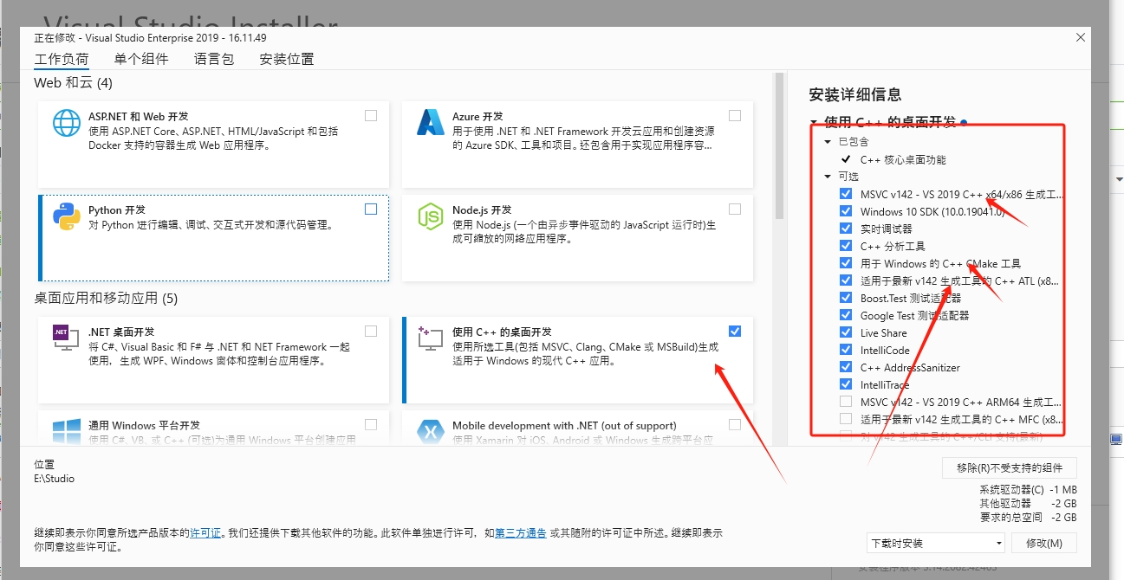Click the Azure 开发 logo icon
1124x580 pixels.
click(x=430, y=123)
